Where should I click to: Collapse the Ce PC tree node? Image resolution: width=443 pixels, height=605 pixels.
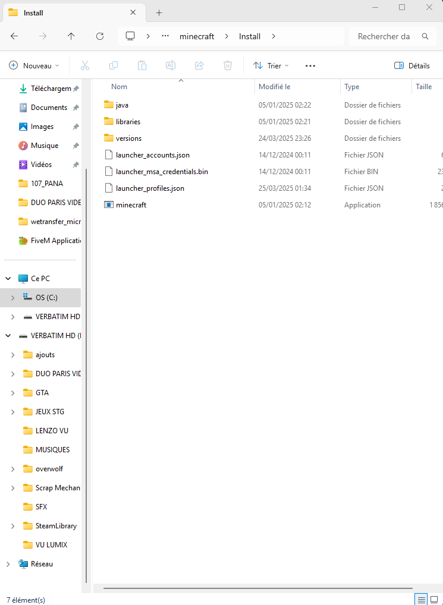pos(8,279)
